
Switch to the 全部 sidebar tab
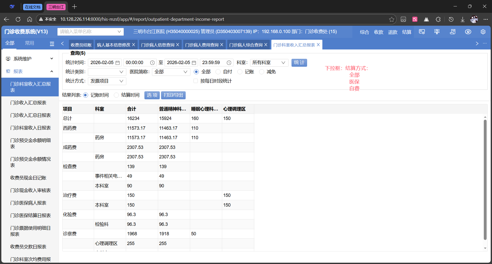pyautogui.click(x=10, y=43)
